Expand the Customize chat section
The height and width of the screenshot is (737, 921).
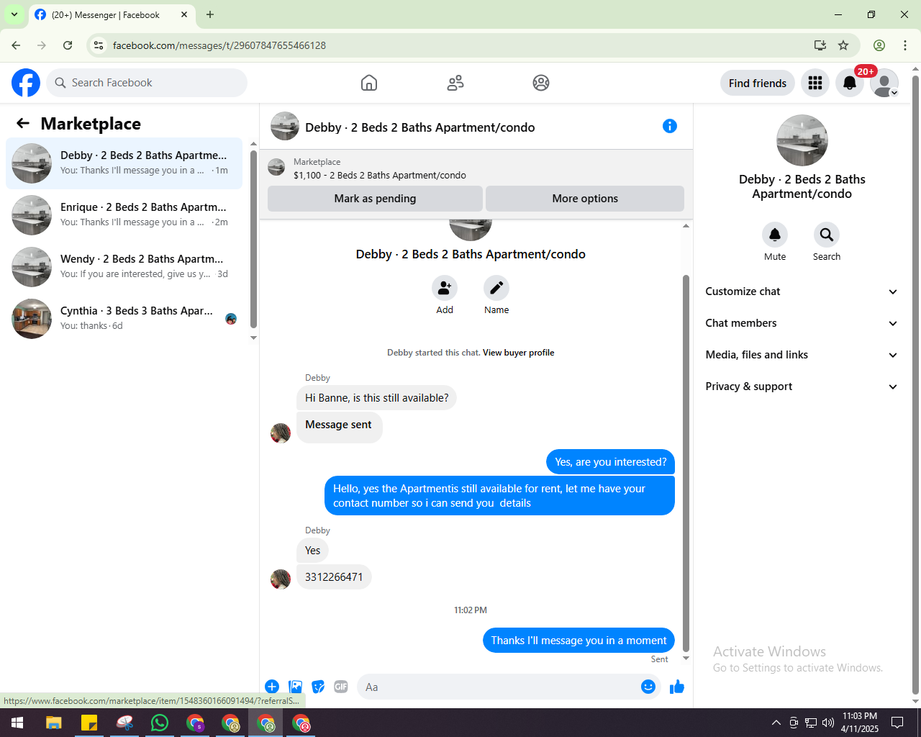click(802, 291)
